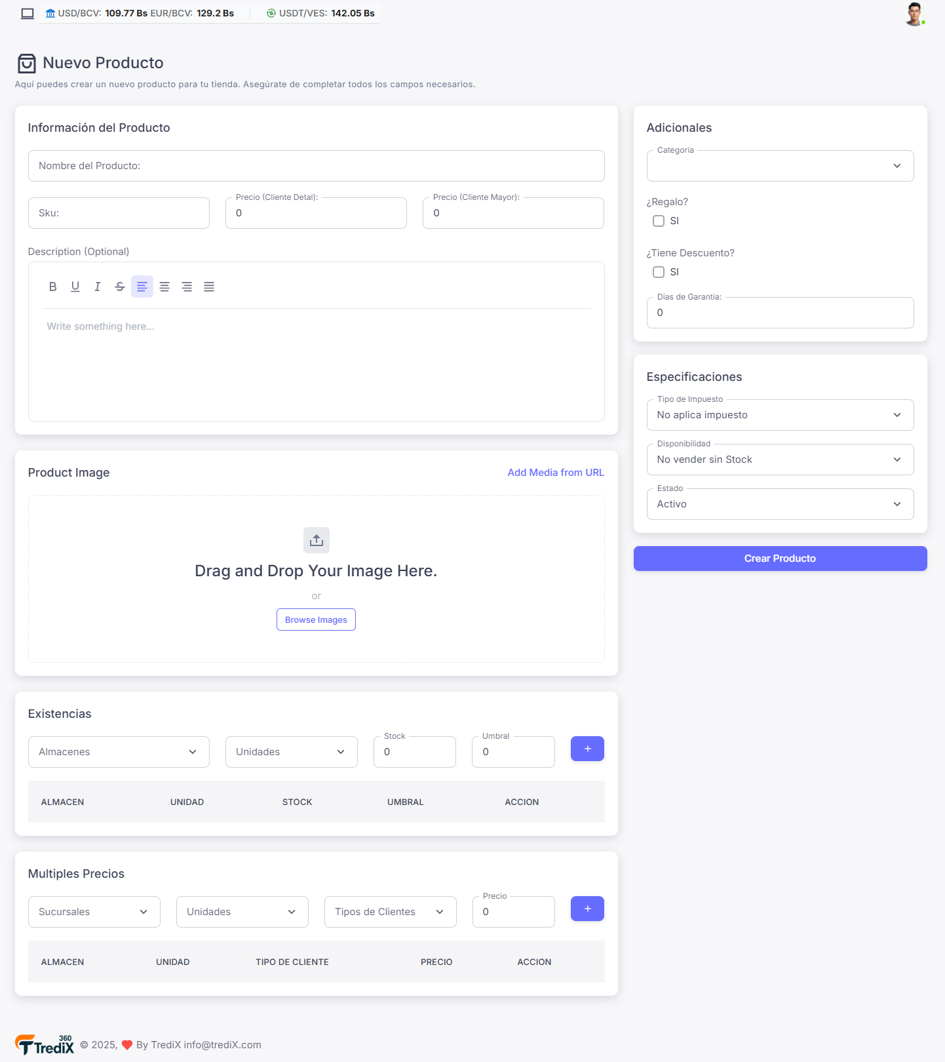
Task: Click the Crear Producto button
Action: [x=780, y=559]
